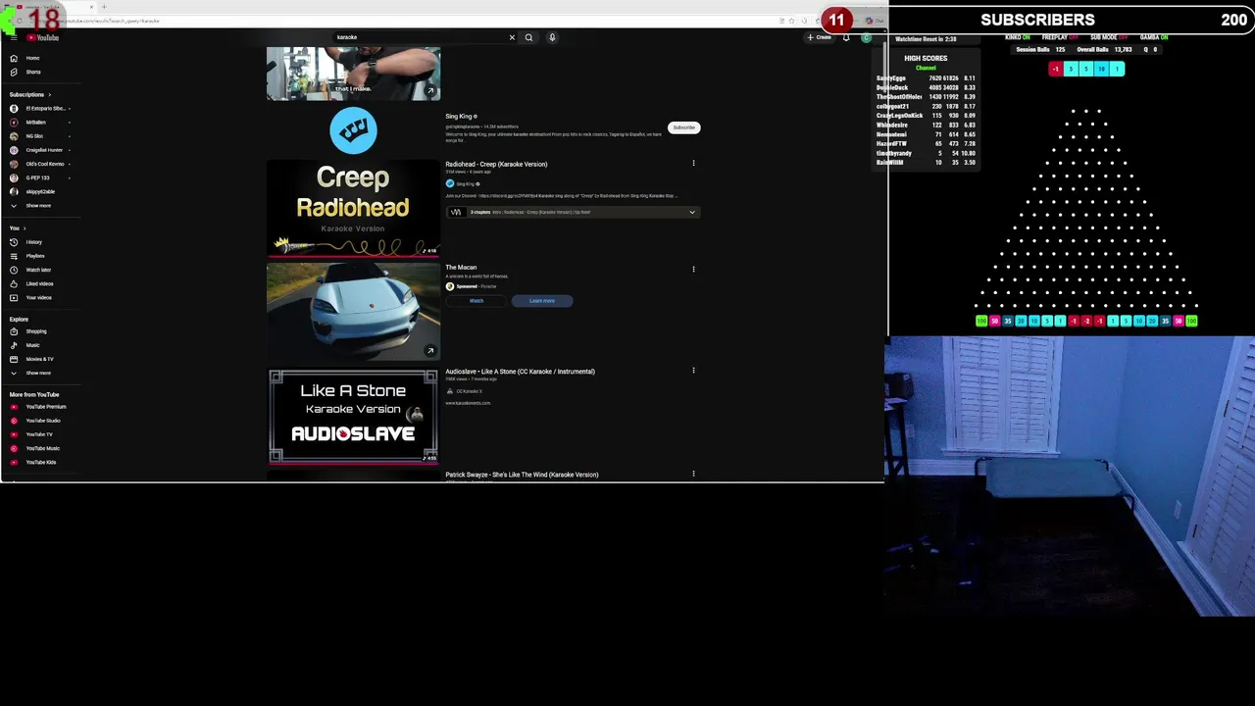Open Music under Explore
Screen dimensions: 1255x706
pyautogui.click(x=32, y=345)
